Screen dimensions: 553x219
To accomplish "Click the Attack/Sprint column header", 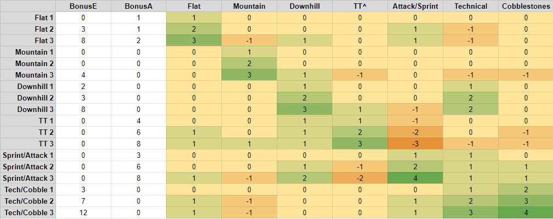I will tap(415, 6).
